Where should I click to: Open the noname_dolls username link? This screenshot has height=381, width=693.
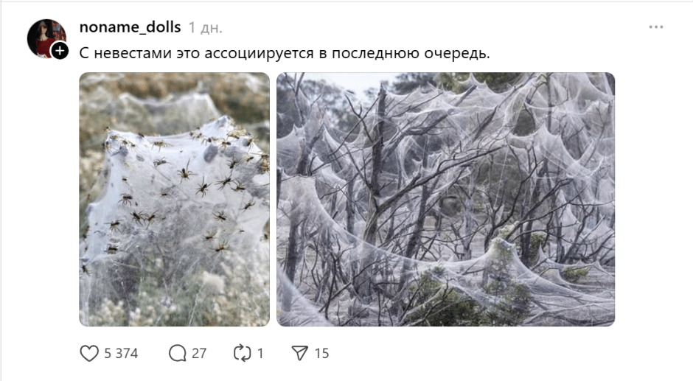(130, 27)
